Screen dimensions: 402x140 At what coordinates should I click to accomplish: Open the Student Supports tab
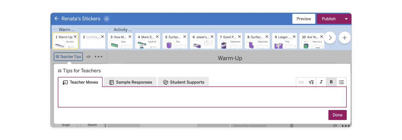(183, 82)
